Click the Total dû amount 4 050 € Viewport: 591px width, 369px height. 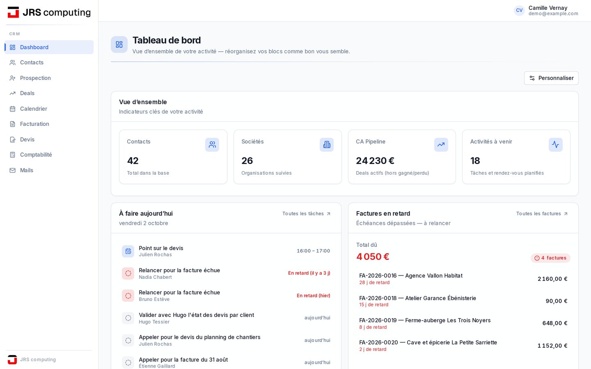tap(373, 257)
